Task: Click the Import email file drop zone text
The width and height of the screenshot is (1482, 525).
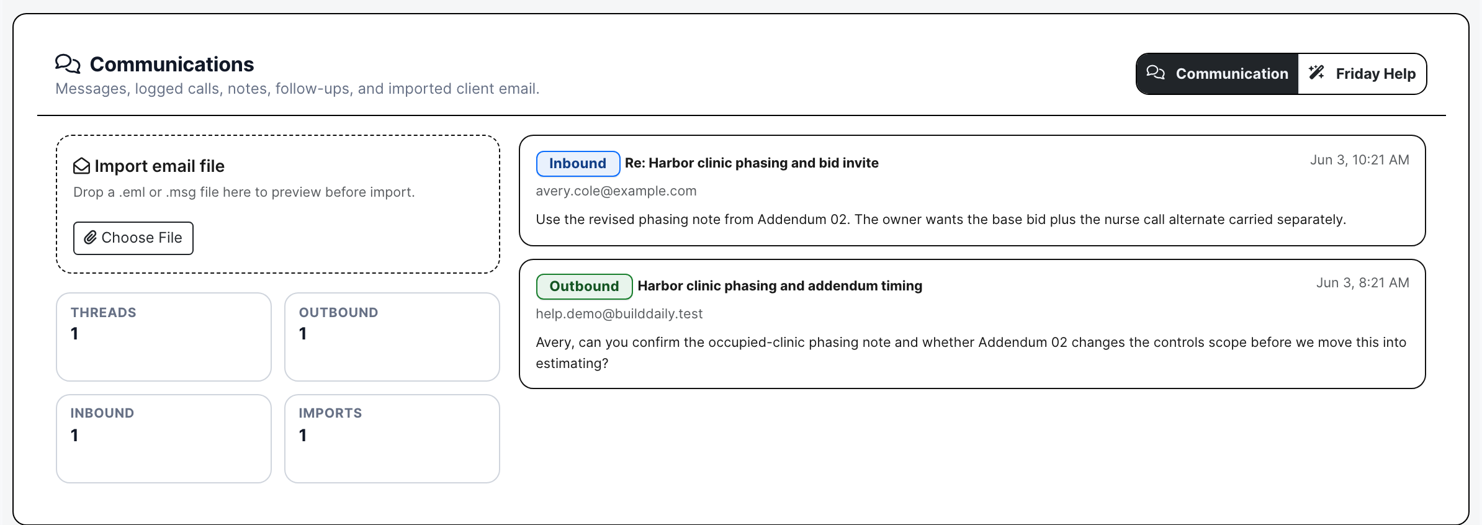Action: point(159,166)
